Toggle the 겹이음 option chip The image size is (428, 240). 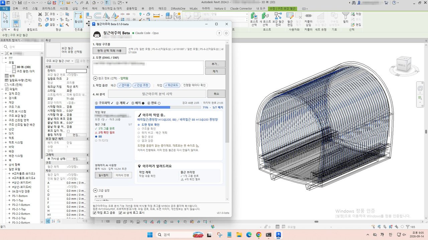(124, 85)
